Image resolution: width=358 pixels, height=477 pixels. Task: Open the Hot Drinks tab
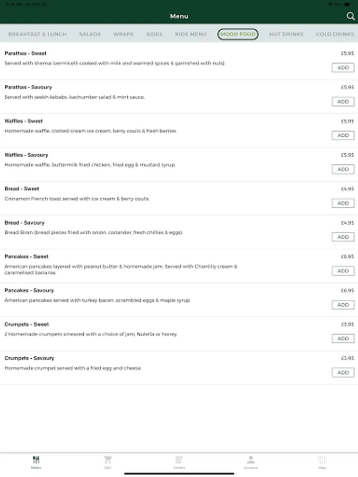[286, 34]
